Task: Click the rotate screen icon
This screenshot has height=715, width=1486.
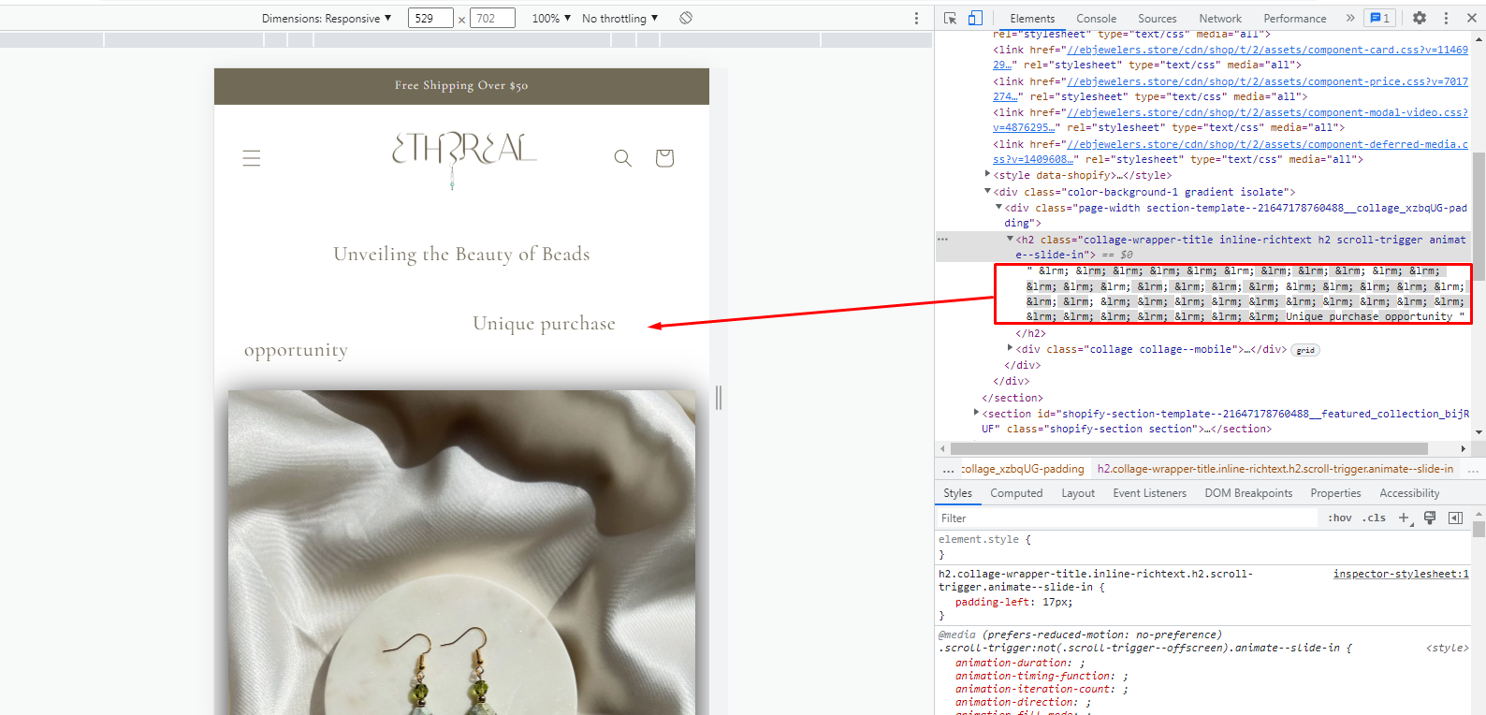Action: [x=686, y=18]
